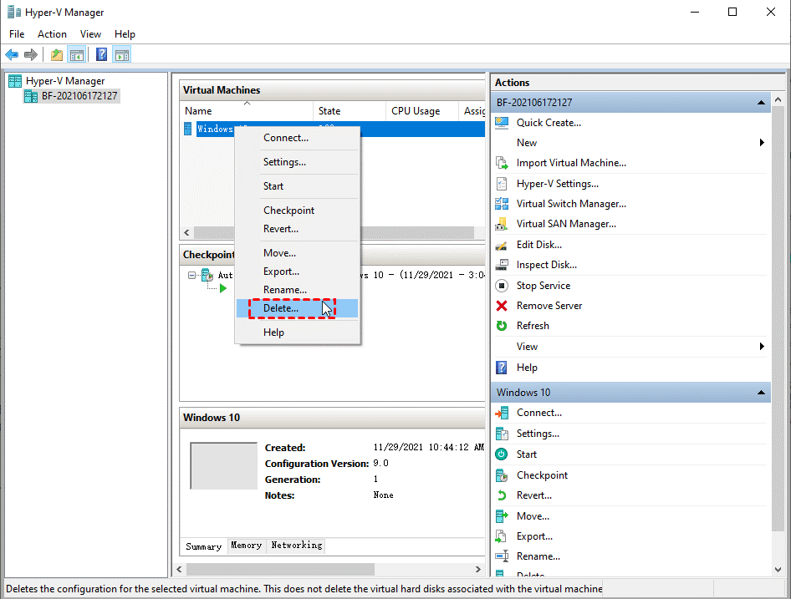791x599 pixels.
Task: Choose Delete... in context menu
Action: pos(298,308)
